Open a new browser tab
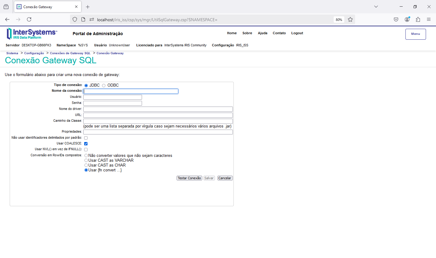Screen dimensions: 436x258 click(88, 7)
